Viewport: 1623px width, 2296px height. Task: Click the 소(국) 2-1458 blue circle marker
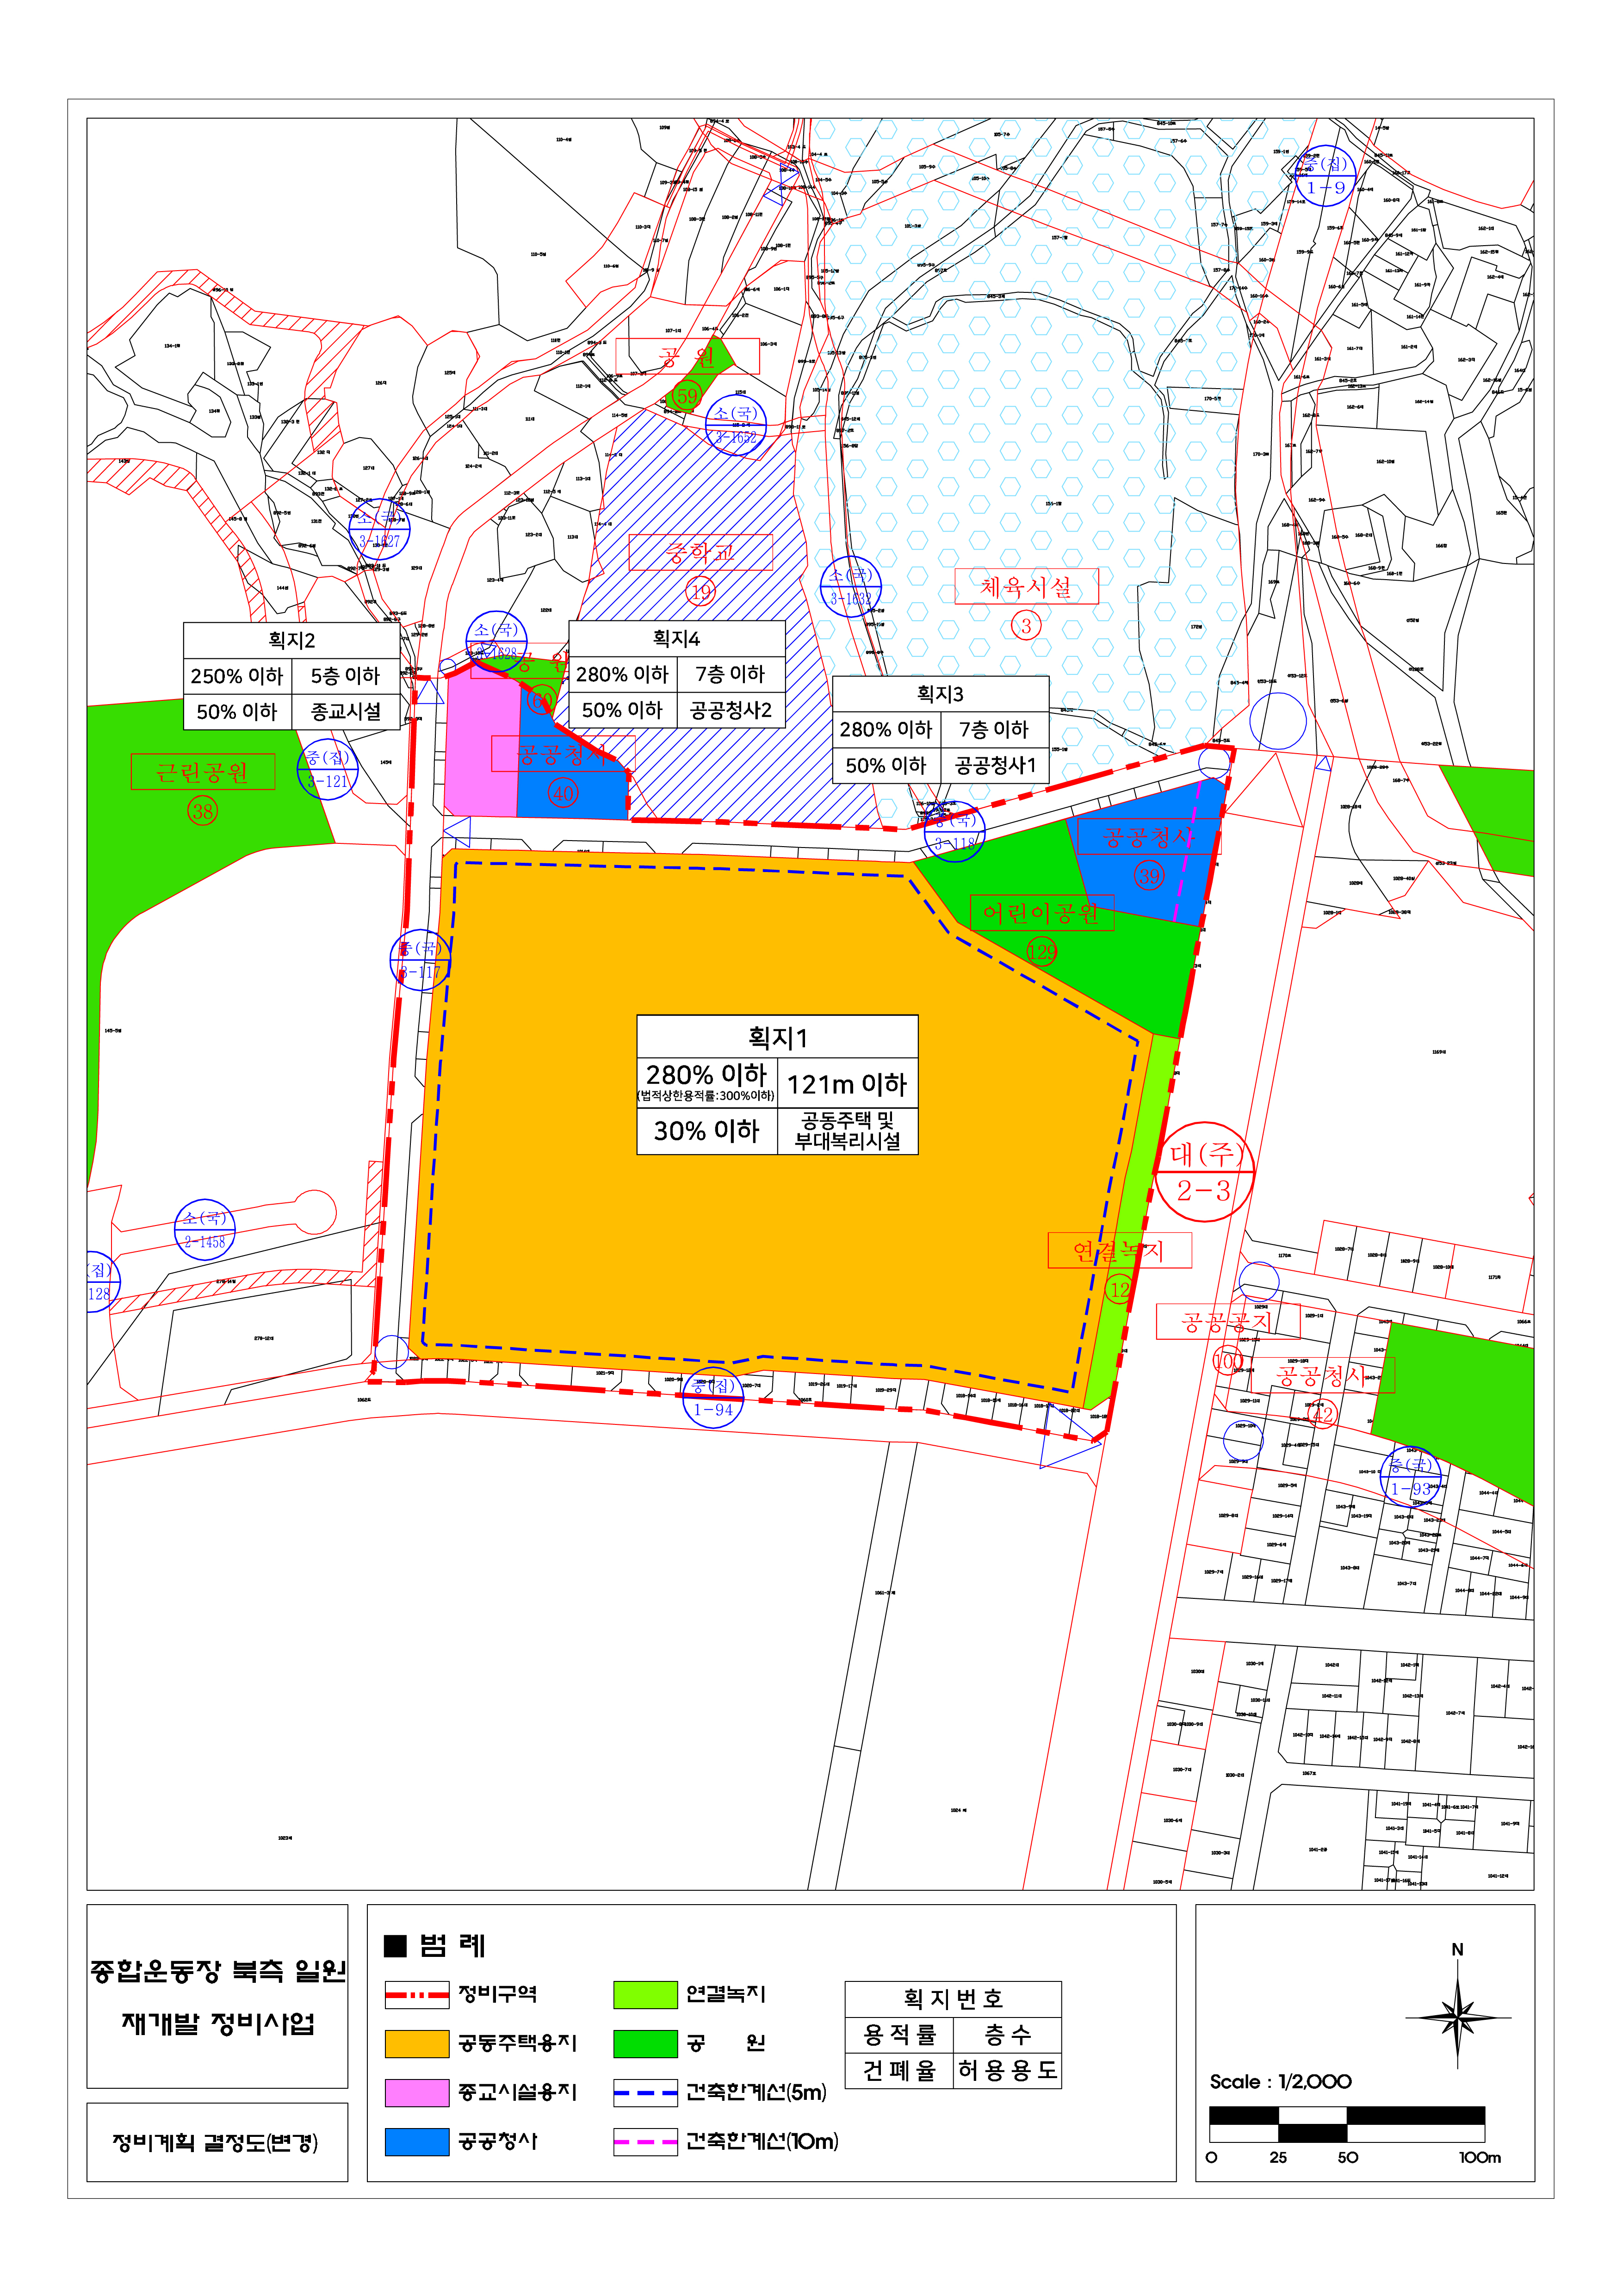[205, 1230]
